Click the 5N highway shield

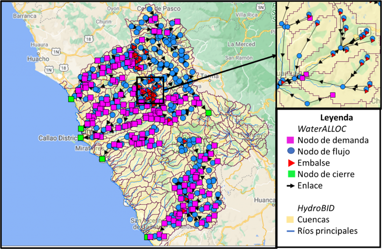click(x=260, y=7)
